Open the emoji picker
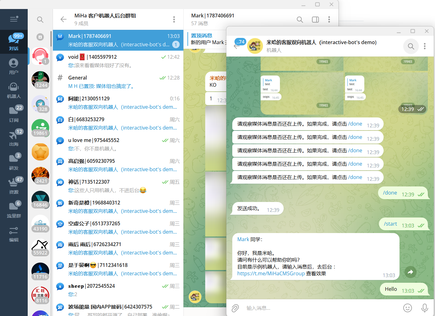This screenshot has width=435, height=316. (x=408, y=308)
